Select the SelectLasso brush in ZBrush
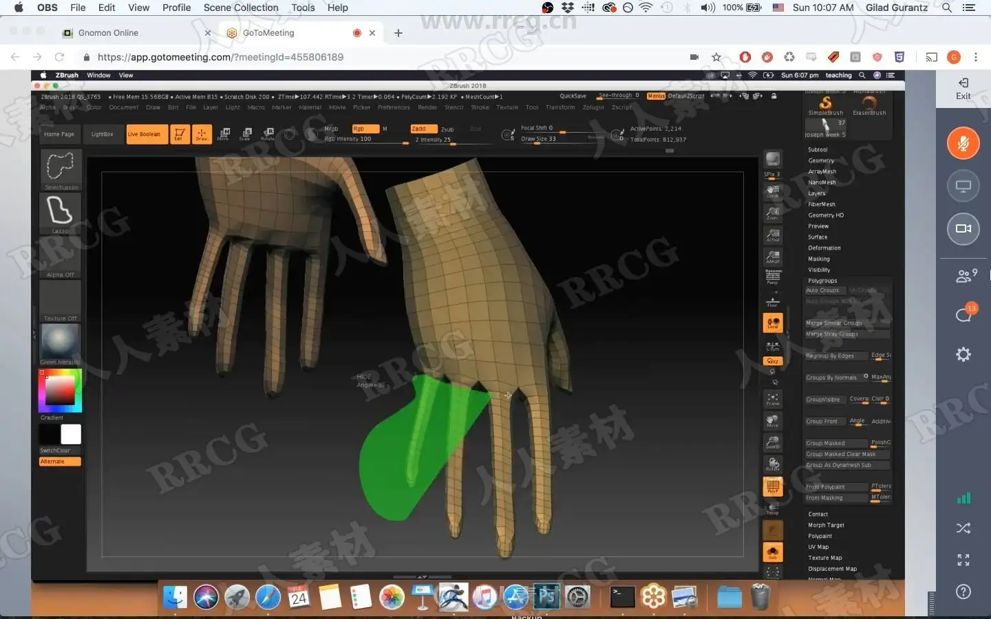This screenshot has height=619, width=991. [x=61, y=169]
